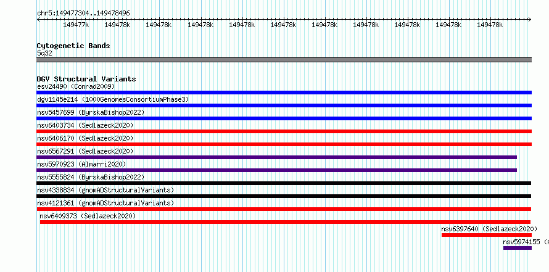Click the Cytogenetic Bands track title
Viewport: 549px width, 272px height.
pos(73,46)
